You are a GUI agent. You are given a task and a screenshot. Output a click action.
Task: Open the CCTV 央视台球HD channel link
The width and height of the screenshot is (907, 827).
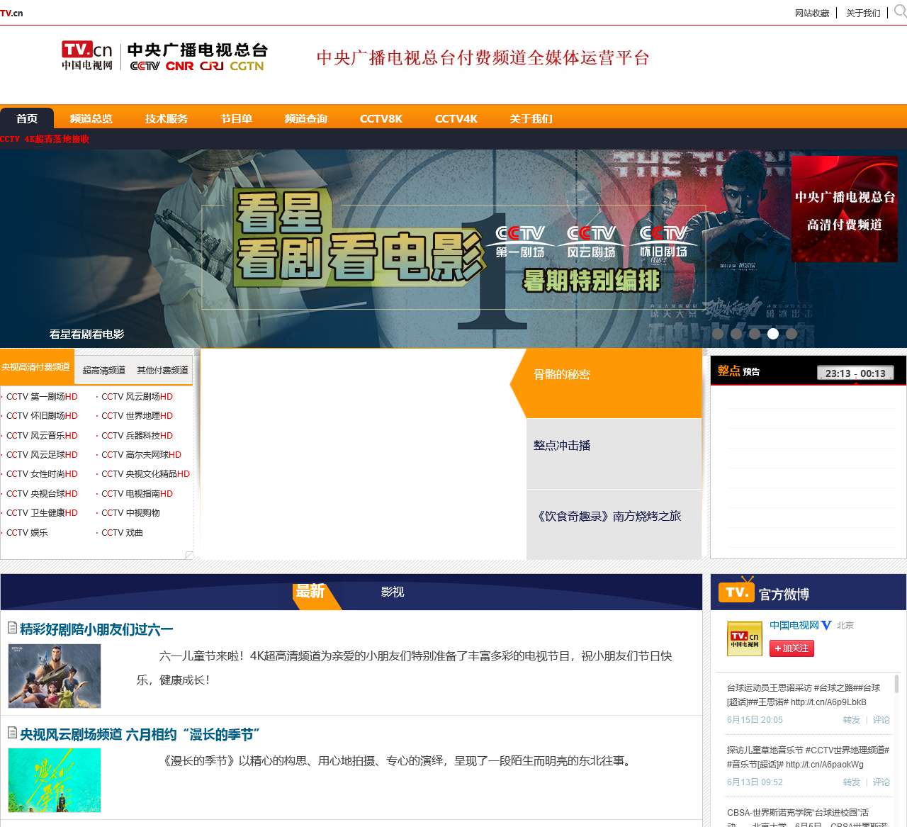(42, 493)
